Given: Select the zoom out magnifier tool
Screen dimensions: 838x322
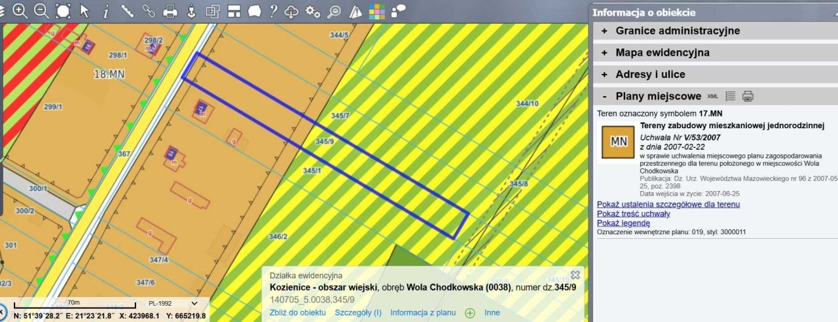Looking at the screenshot, I should 41,10.
